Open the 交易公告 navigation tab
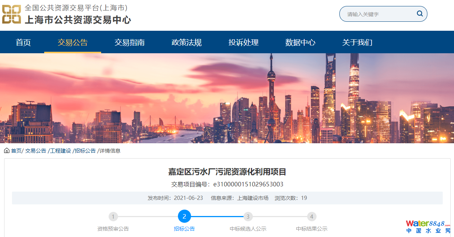454x237 pixels. click(73, 42)
